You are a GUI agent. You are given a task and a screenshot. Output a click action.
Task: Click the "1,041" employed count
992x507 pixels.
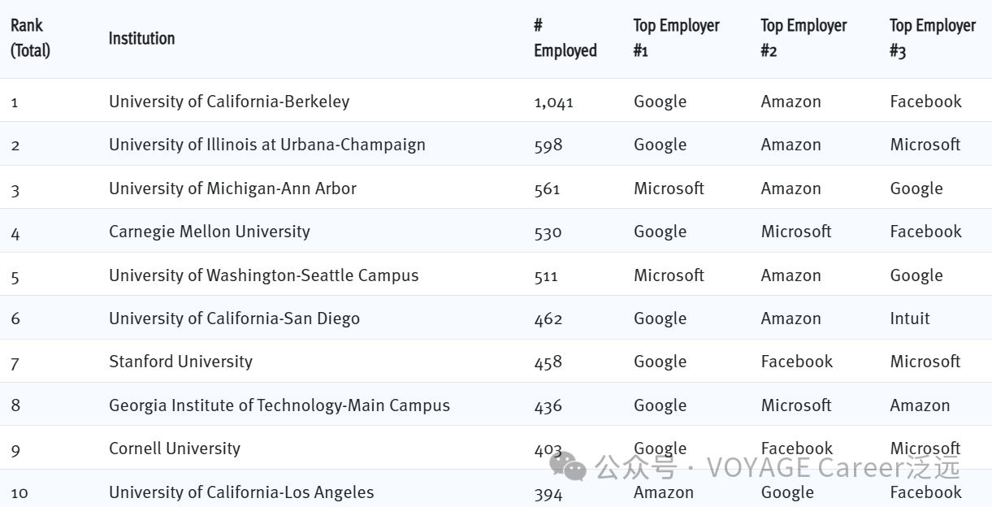click(553, 102)
